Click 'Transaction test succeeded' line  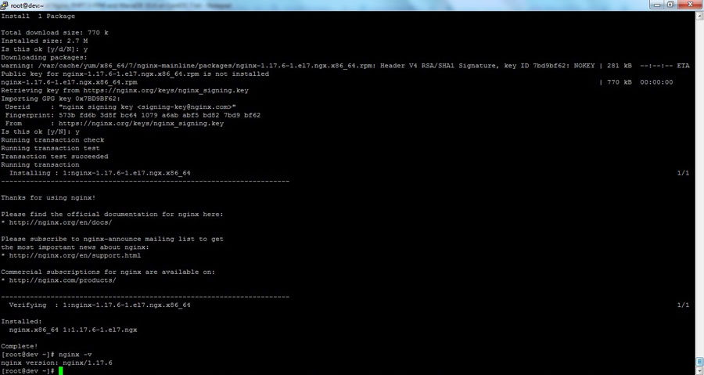tap(54, 157)
